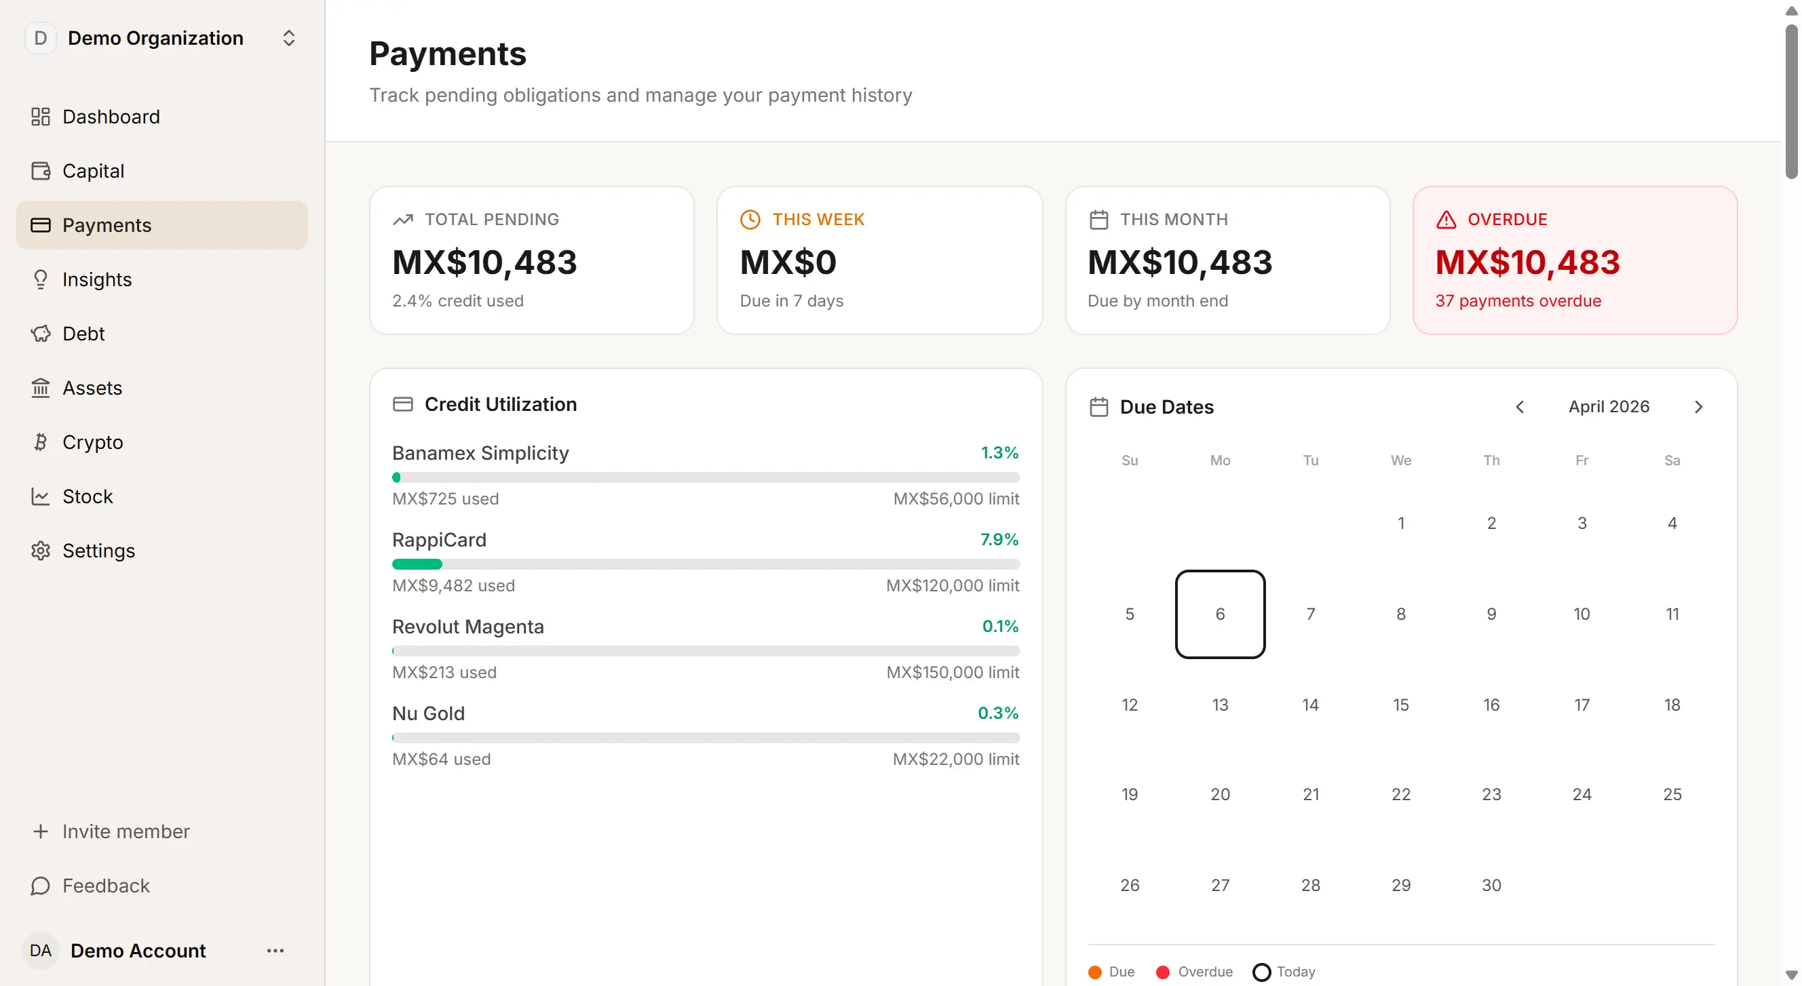Click the calendar icon beside Due Dates

click(x=1099, y=407)
